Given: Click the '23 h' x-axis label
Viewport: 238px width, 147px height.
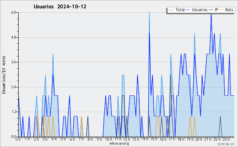Looking at the screenshot, I should [x=226, y=139].
